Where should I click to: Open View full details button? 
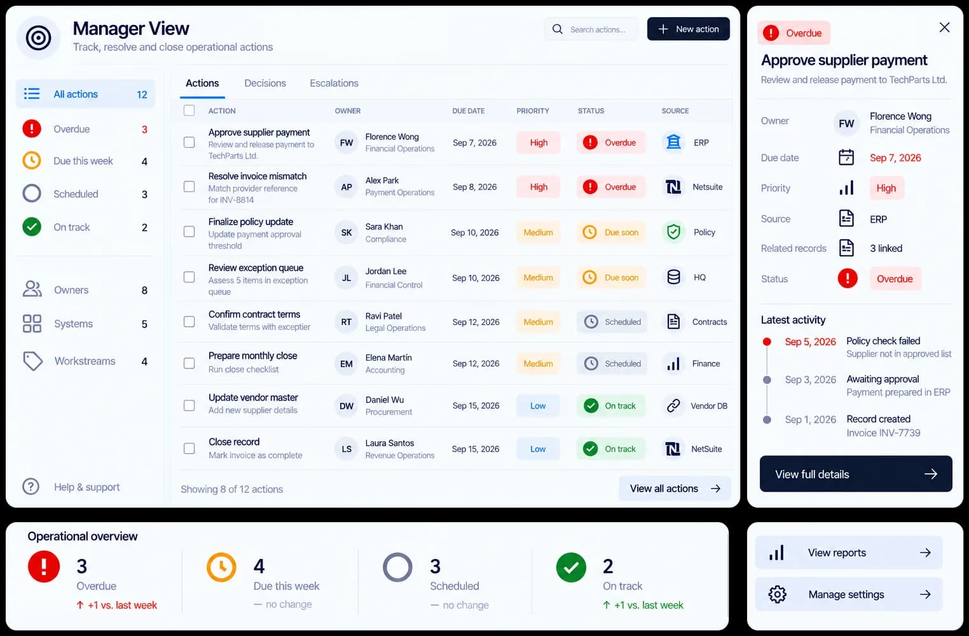[x=856, y=474]
